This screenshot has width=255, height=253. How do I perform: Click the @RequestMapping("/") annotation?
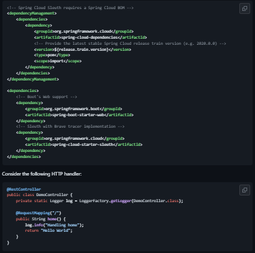pyautogui.click(x=39, y=213)
